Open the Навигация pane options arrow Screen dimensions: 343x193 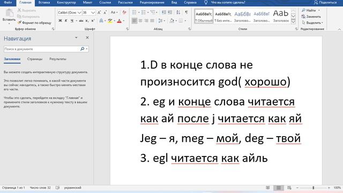tap(76, 38)
